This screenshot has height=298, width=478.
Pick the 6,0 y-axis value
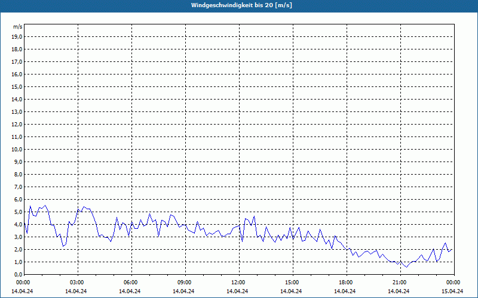tap(18, 199)
